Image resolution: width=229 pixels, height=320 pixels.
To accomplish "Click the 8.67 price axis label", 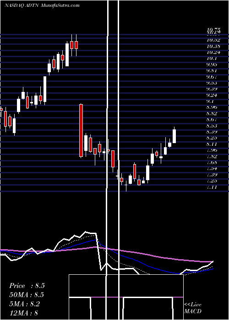I will [x=212, y=119].
